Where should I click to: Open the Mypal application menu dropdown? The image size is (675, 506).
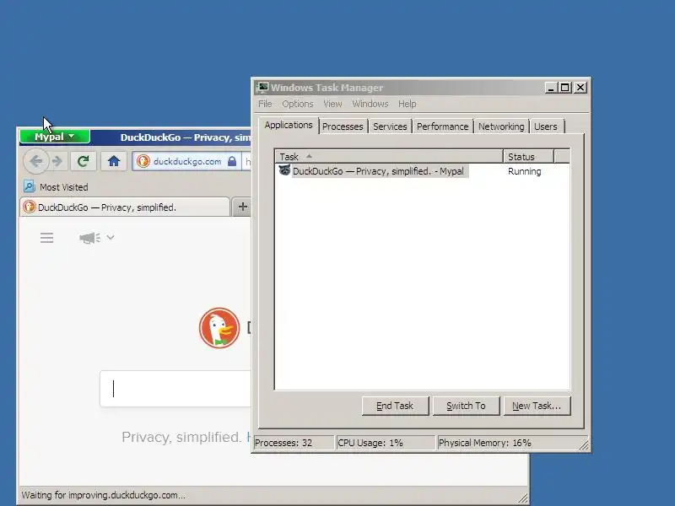click(55, 137)
